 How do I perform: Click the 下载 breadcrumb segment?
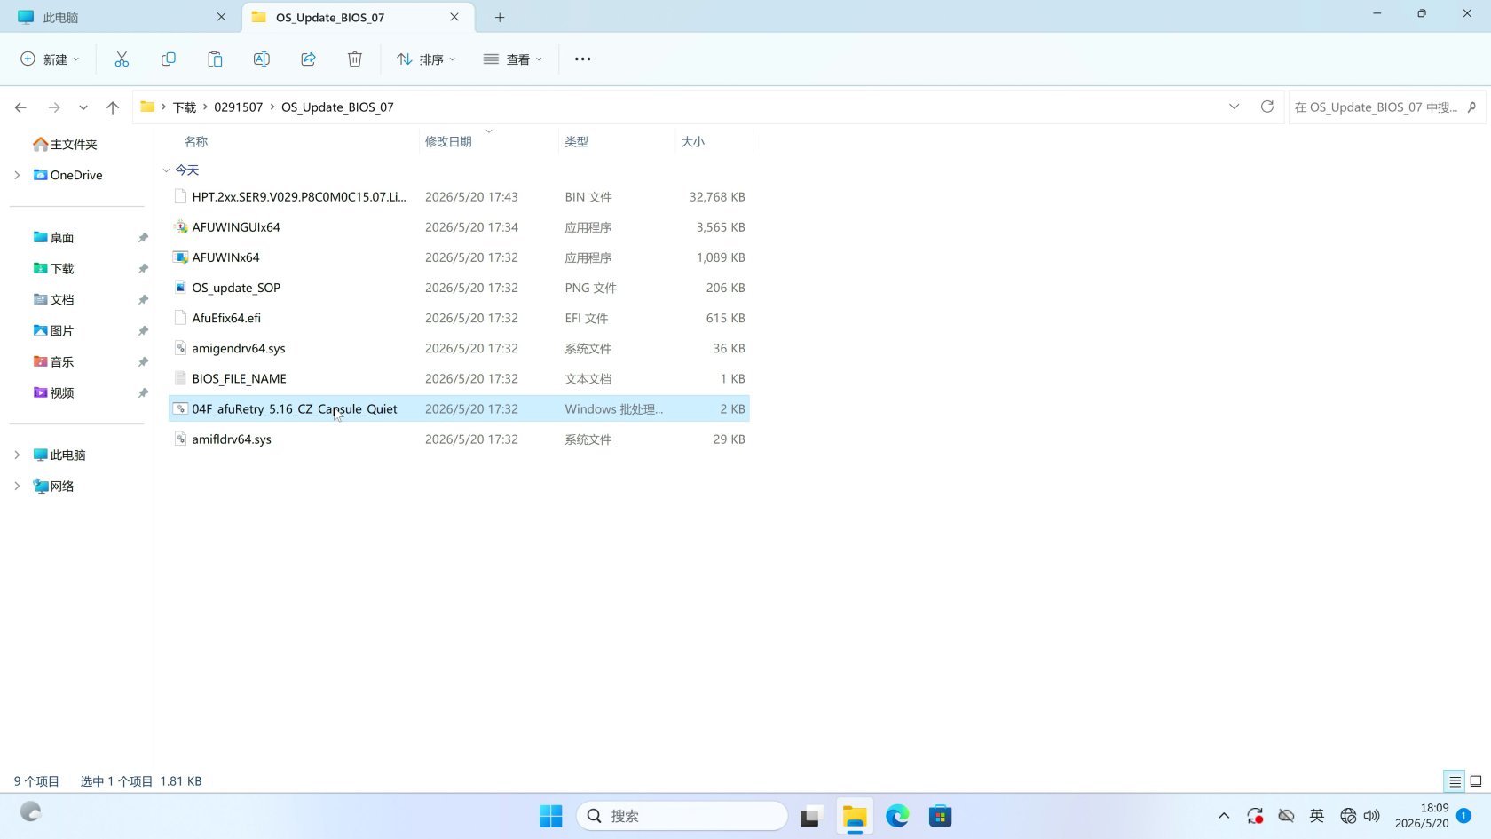[x=185, y=107]
